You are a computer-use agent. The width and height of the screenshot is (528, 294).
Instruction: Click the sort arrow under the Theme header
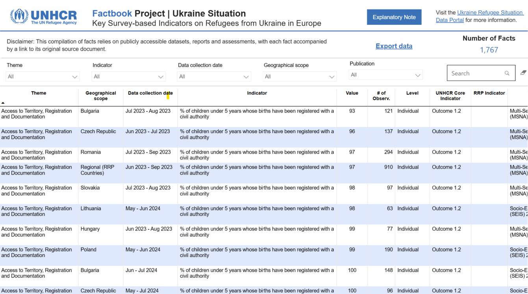tap(3, 103)
